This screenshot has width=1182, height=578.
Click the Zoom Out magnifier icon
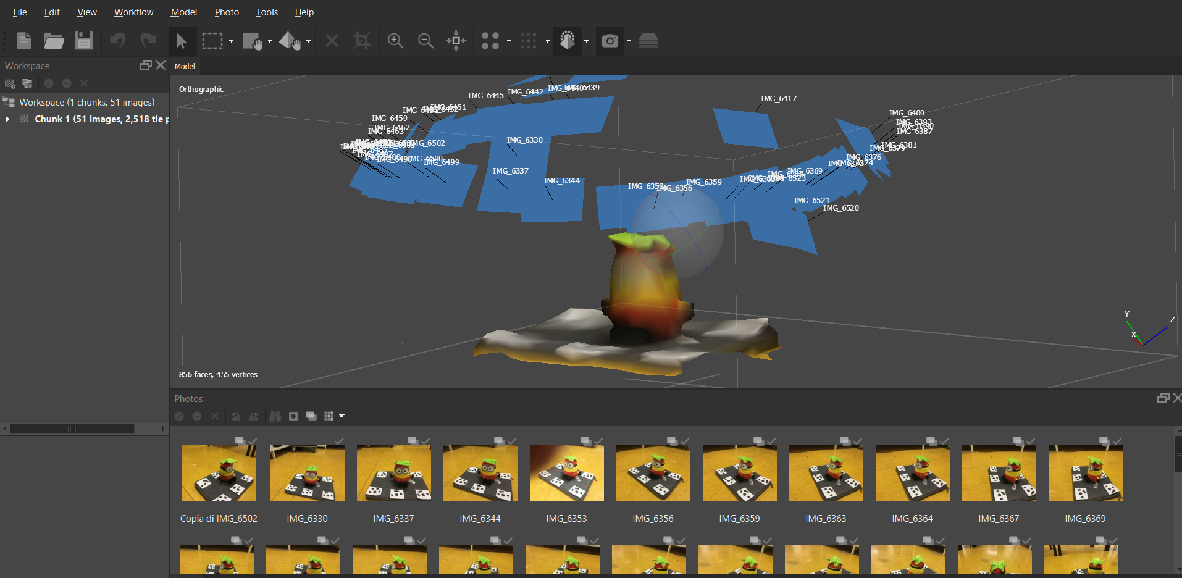point(425,41)
